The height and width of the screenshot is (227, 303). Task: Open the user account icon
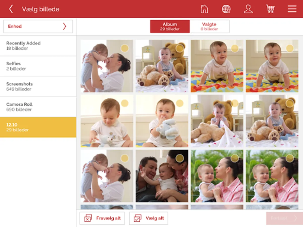[x=248, y=9]
